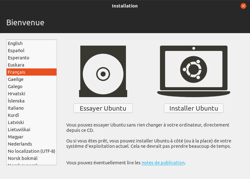Choose Italiano as the language
Image resolution: width=250 pixels, height=179 pixels.
tap(16, 108)
